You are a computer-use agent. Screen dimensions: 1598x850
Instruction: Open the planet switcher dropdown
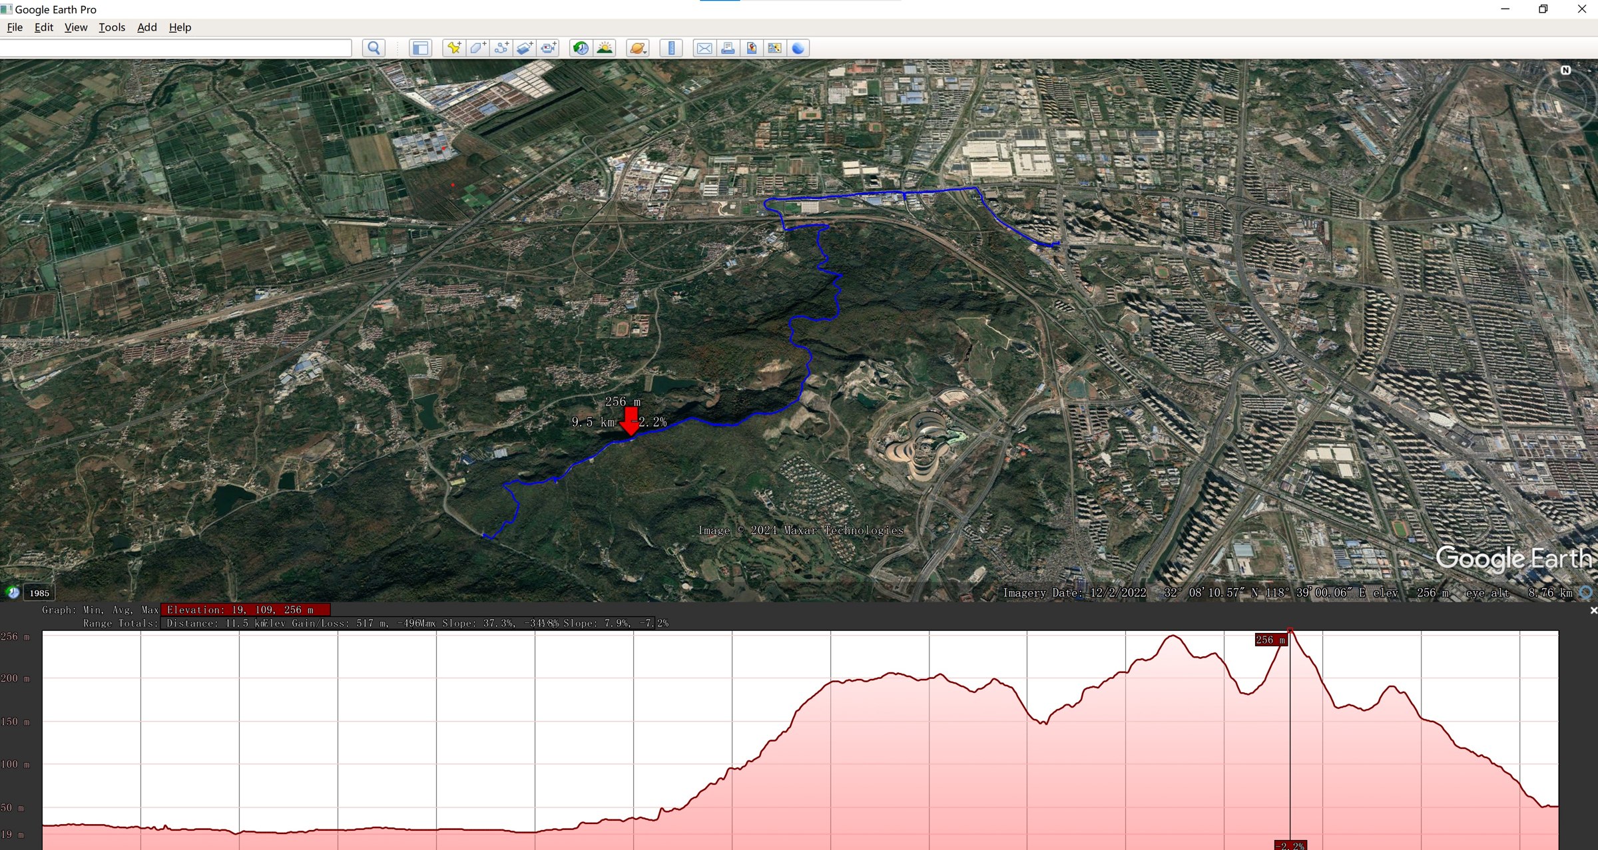(637, 48)
